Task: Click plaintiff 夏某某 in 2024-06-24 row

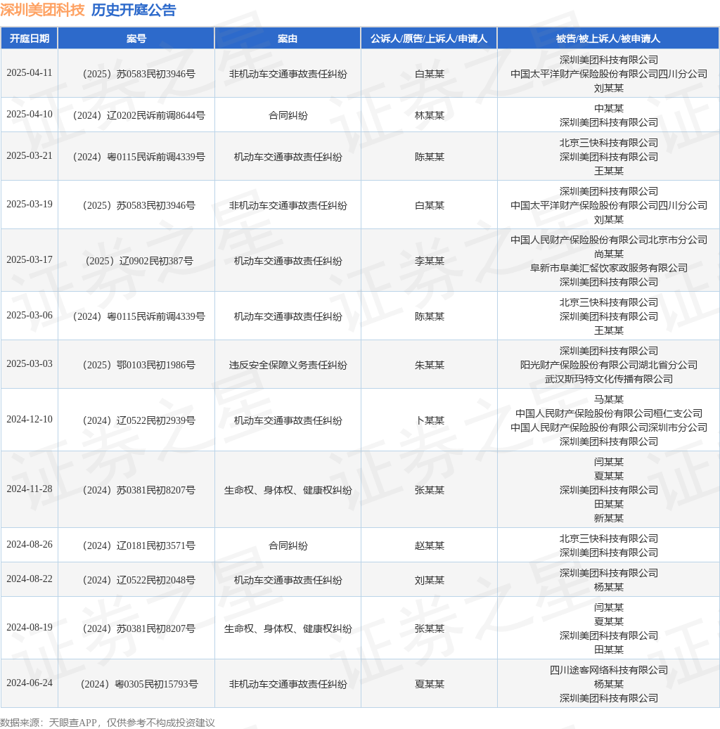Action: point(430,684)
